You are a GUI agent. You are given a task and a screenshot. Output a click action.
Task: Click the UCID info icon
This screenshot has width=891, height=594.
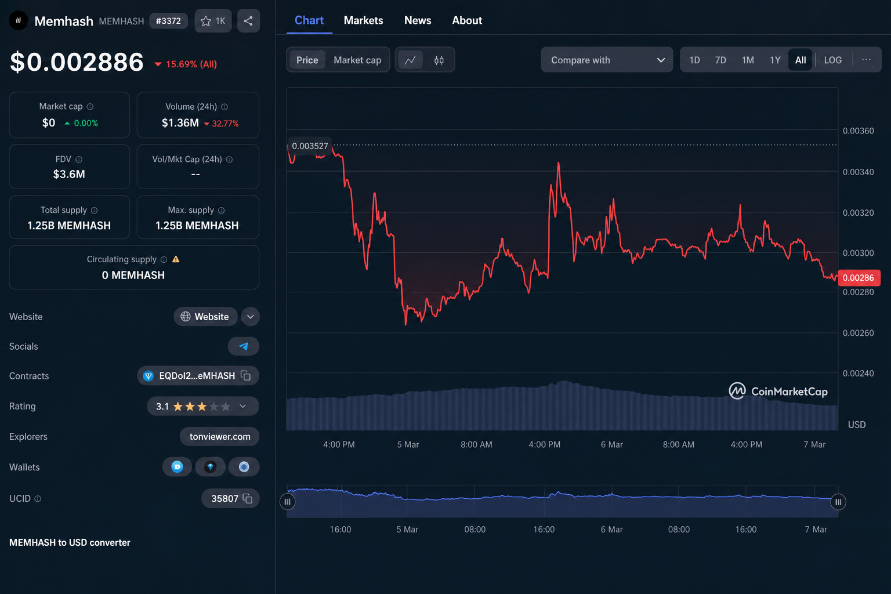coord(38,499)
